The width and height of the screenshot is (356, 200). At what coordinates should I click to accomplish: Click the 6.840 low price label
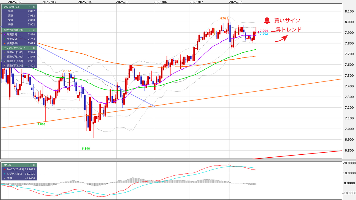click(x=86, y=148)
